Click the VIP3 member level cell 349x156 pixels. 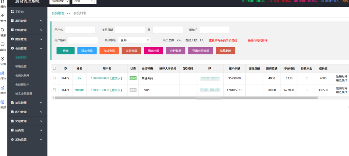(x=147, y=90)
